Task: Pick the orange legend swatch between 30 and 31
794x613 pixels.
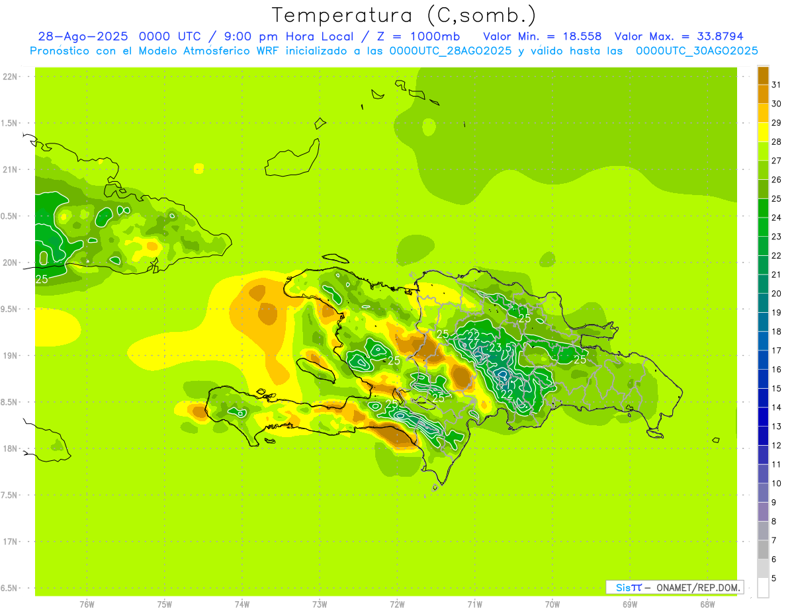Action: [763, 94]
